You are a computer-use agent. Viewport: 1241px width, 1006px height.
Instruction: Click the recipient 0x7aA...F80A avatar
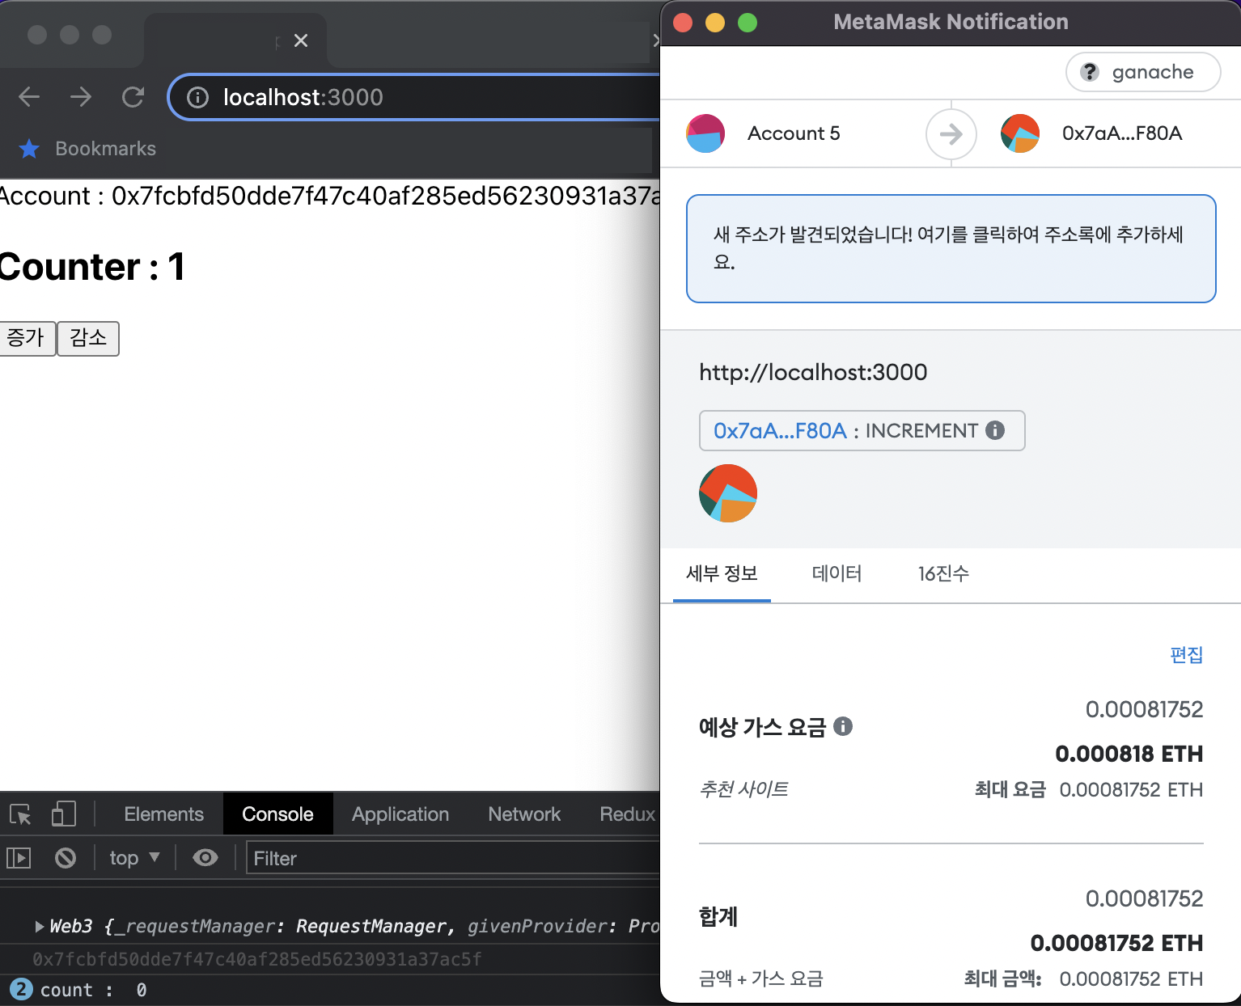1020,133
